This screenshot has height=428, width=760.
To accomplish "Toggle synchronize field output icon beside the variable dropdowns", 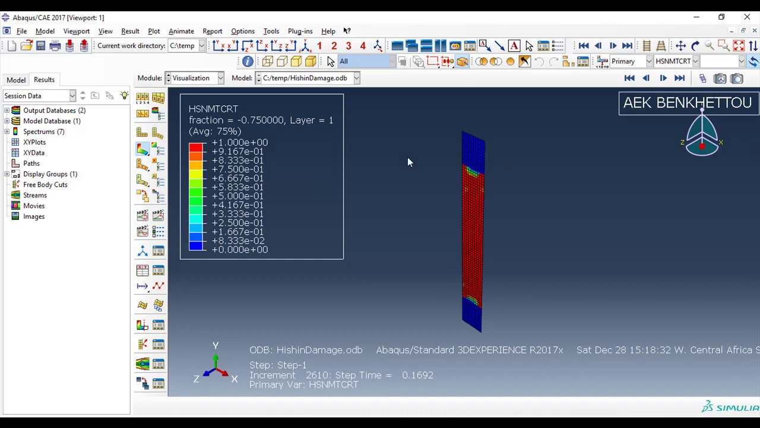I will 753,61.
